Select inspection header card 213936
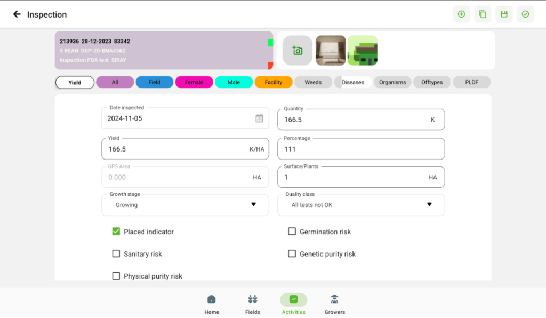The image size is (546, 318). click(x=164, y=51)
